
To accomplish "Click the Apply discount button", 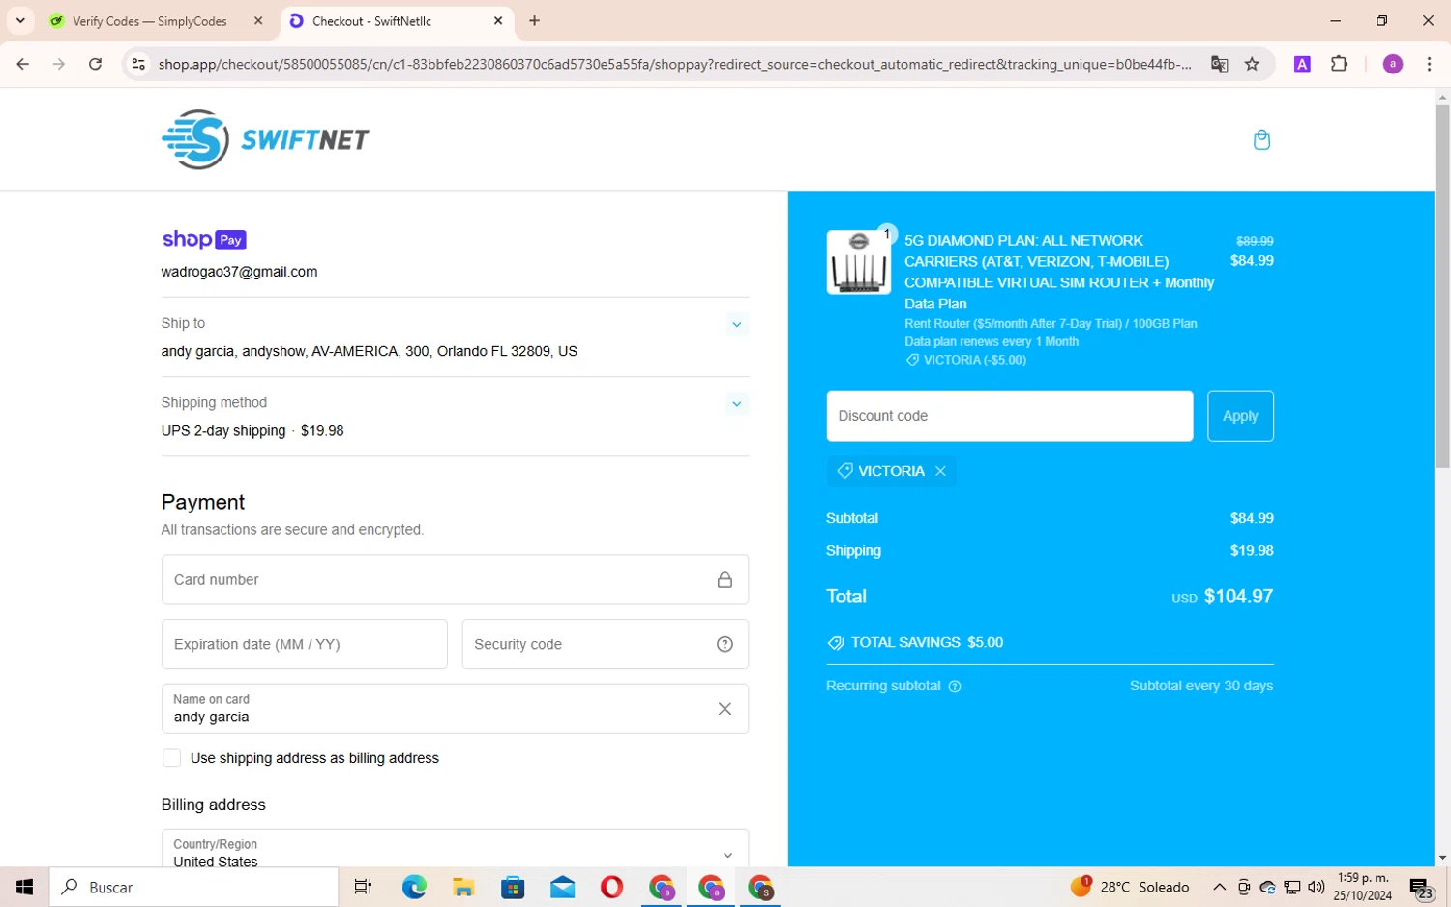I will tap(1240, 416).
